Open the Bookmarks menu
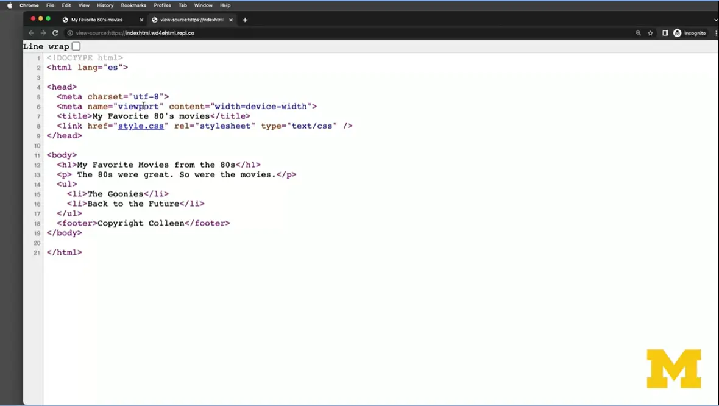 pyautogui.click(x=133, y=5)
